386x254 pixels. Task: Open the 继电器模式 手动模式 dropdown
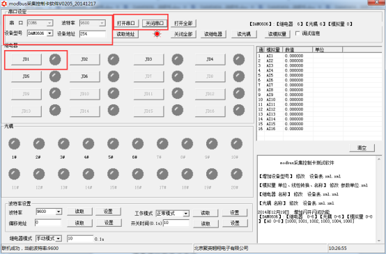(x=59, y=238)
